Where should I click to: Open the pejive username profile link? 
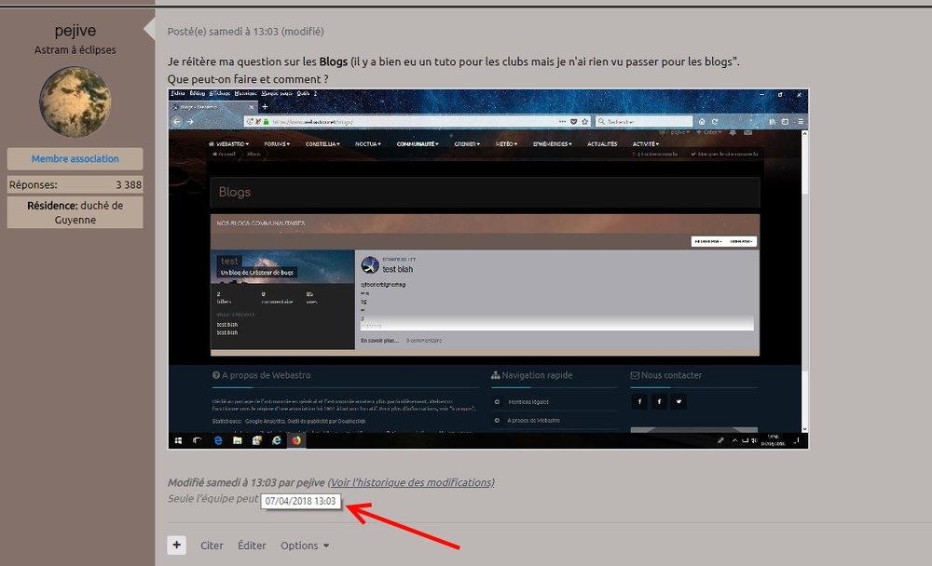[75, 31]
